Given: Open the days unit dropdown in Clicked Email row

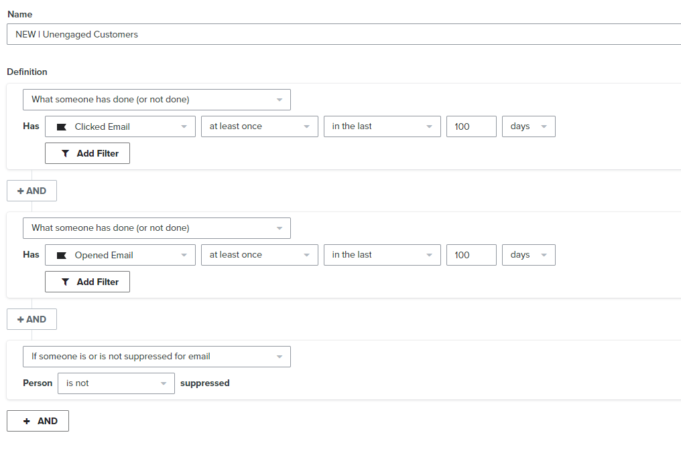Looking at the screenshot, I should [529, 126].
